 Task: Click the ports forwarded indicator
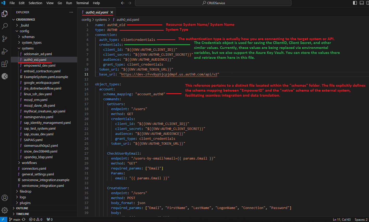point(50,219)
